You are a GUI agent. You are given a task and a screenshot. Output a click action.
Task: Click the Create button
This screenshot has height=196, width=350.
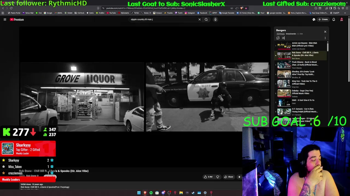(x=323, y=19)
